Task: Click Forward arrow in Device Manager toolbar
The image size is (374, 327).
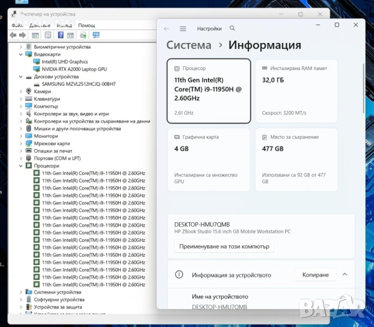Action: pos(23,35)
